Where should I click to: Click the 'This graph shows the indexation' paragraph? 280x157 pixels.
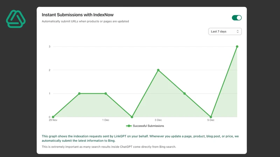(x=140, y=139)
